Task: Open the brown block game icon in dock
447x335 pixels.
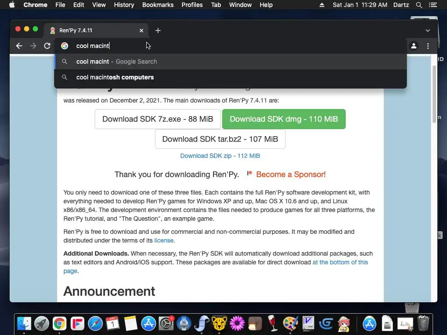Action: click(255, 324)
